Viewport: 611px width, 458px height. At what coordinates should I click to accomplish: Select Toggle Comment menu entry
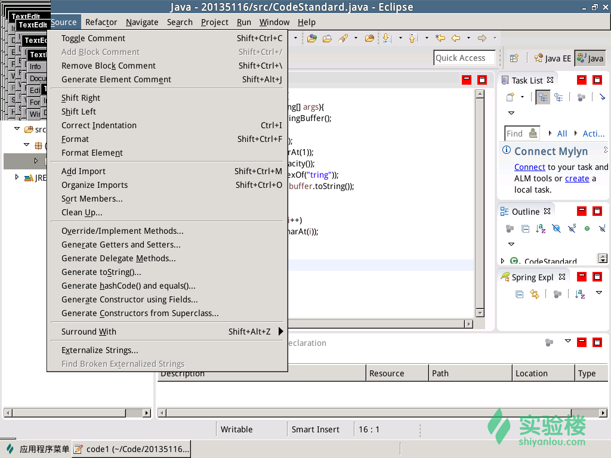pyautogui.click(x=168, y=39)
